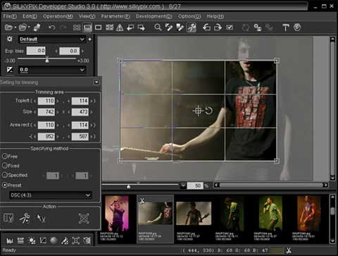Screen dimensions: 338x256
Task: Click the arrow beside open file icon
Action: point(15,28)
